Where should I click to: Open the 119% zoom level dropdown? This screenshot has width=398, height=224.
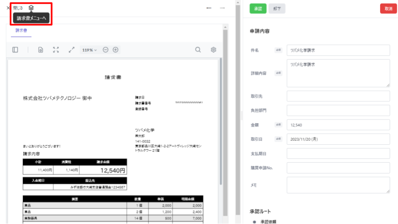coord(89,50)
